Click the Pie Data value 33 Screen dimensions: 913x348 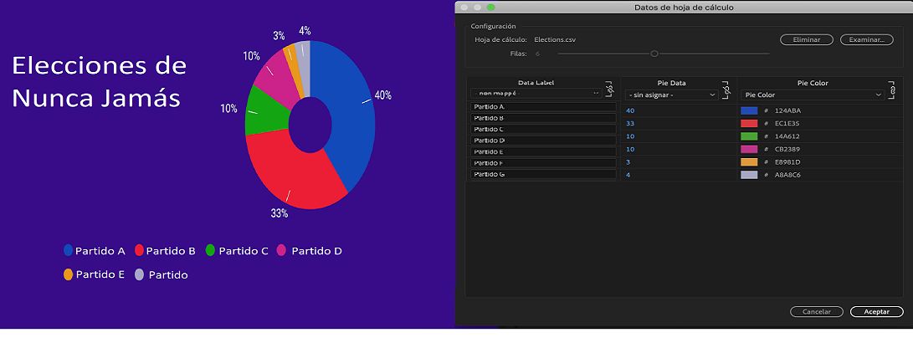630,123
